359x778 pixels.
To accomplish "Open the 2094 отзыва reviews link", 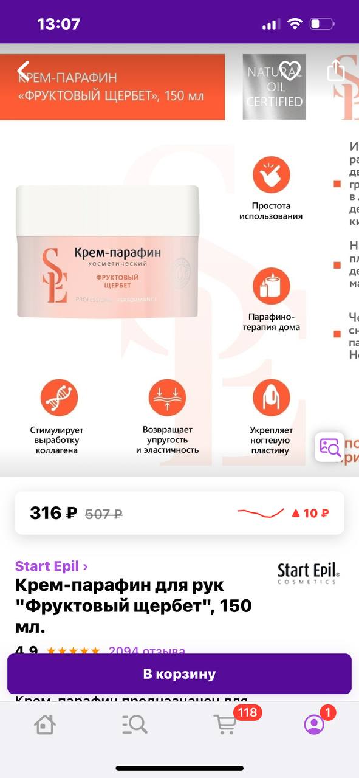I will point(146,650).
